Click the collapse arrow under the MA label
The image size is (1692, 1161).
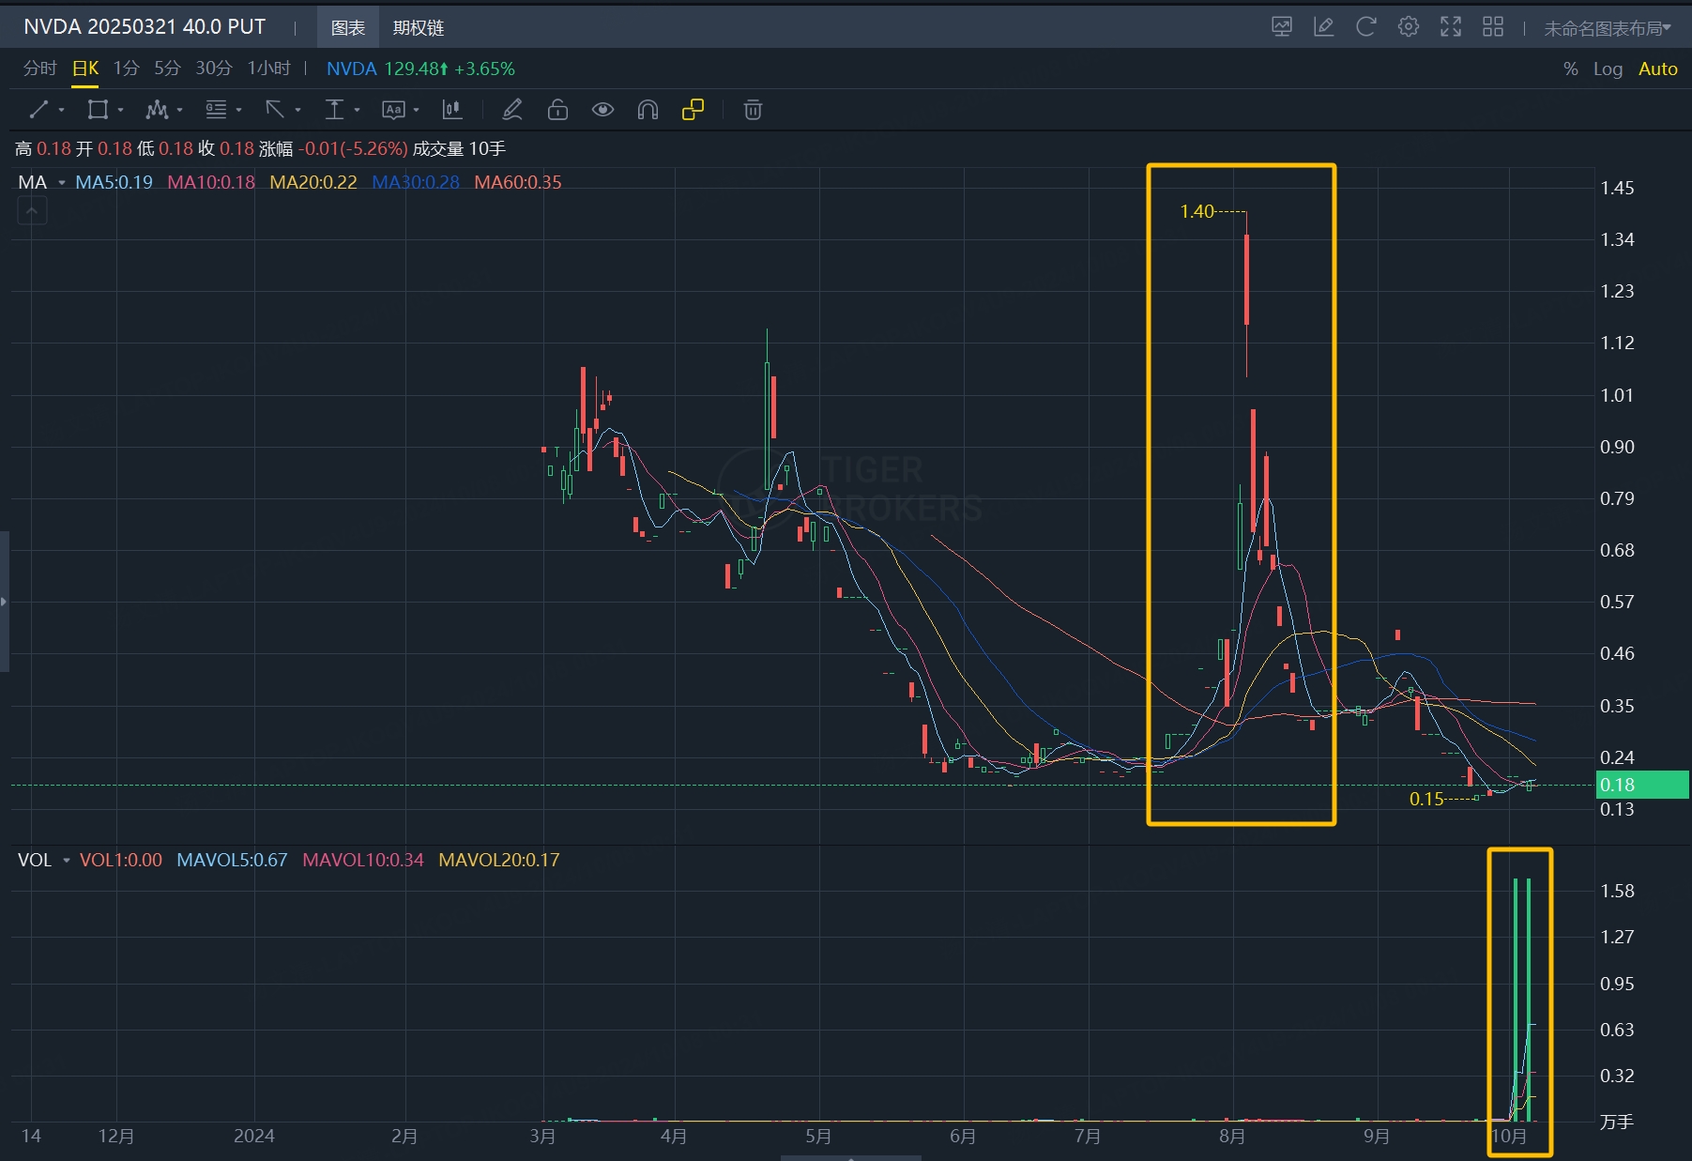point(32,211)
